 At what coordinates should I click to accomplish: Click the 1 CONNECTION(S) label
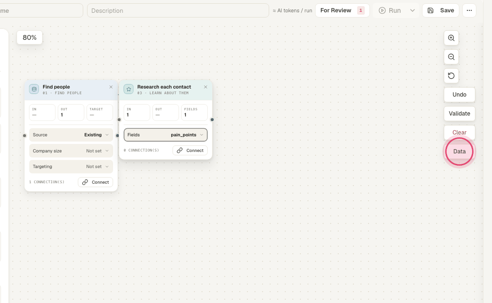(47, 182)
